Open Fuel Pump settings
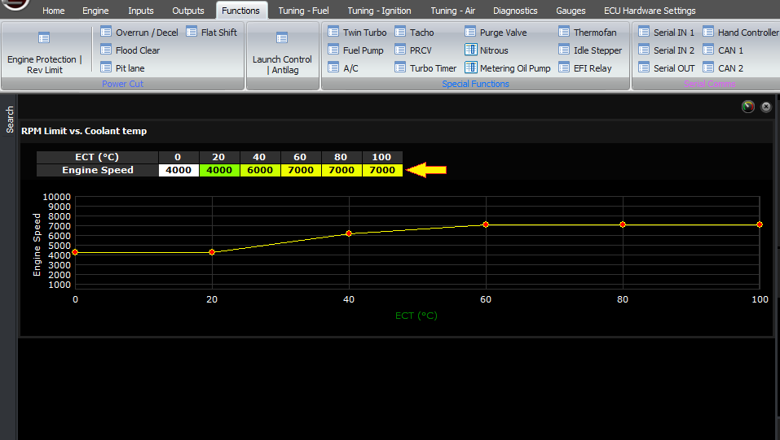The image size is (780, 440). click(355, 50)
